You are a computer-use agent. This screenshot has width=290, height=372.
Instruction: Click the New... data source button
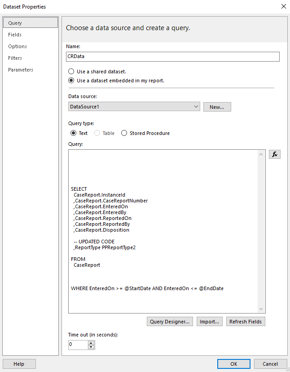pyautogui.click(x=217, y=107)
